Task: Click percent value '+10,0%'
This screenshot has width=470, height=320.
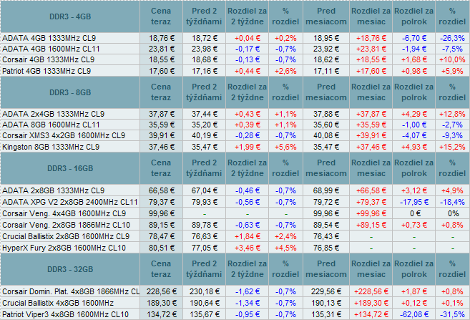Action: coord(452,59)
